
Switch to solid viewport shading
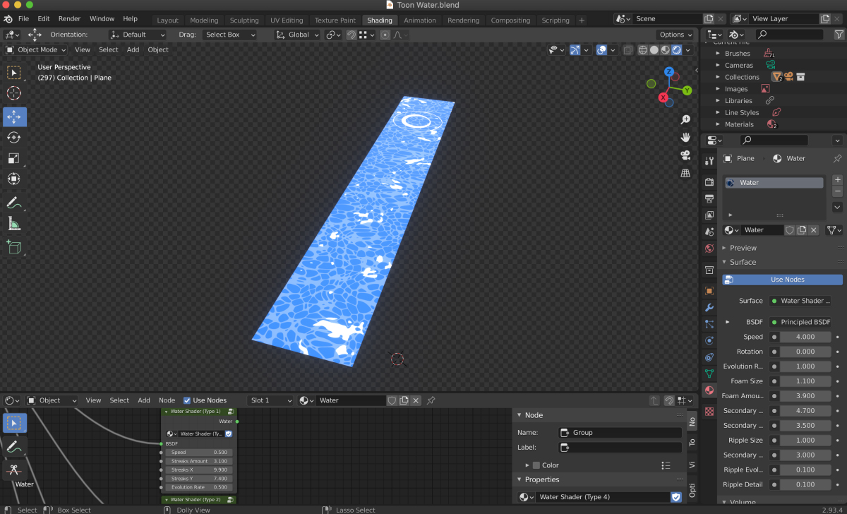pyautogui.click(x=654, y=50)
